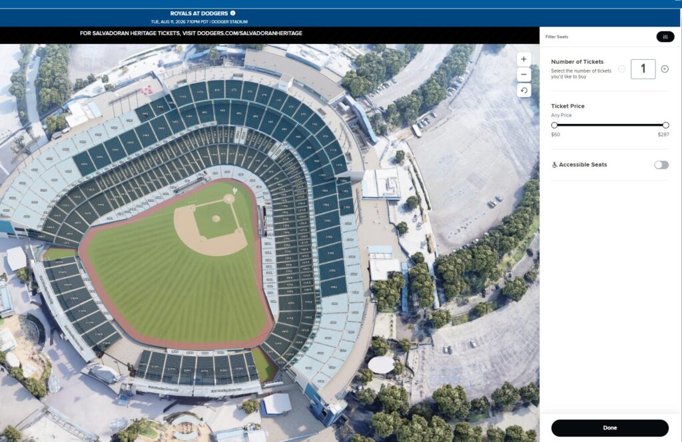Click the middle of the price slider track

(609, 125)
